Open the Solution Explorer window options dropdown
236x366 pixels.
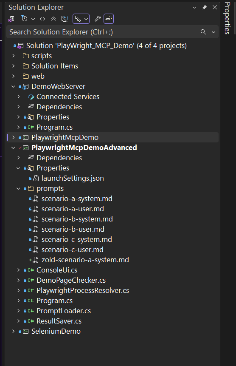[x=194, y=8]
